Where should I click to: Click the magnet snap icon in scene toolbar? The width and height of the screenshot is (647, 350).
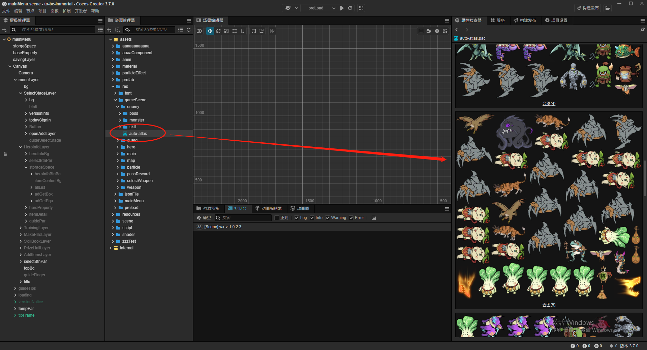(243, 31)
